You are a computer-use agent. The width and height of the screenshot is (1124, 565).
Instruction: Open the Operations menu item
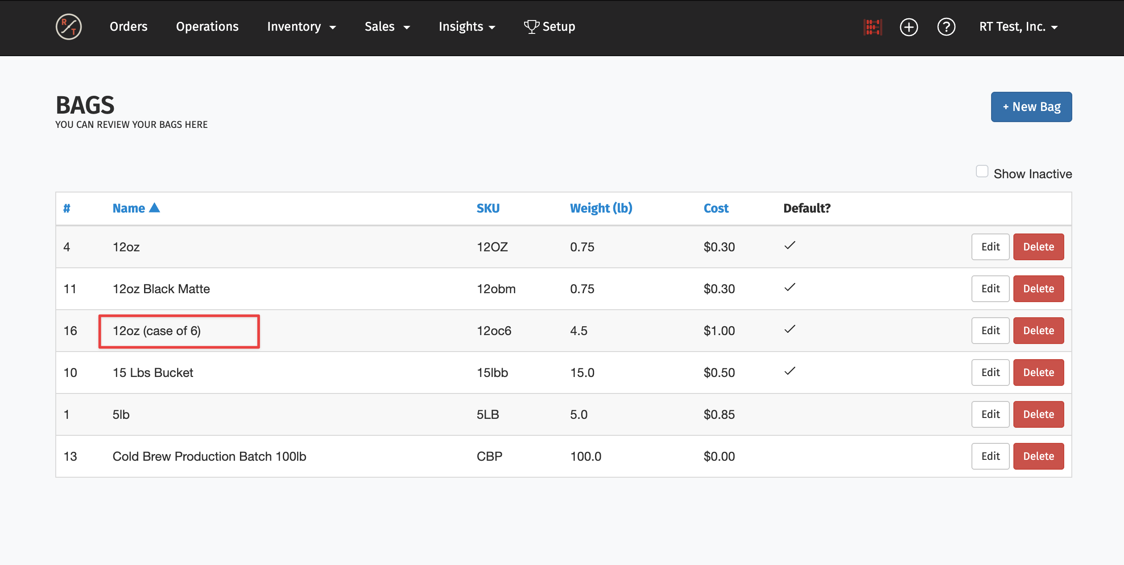tap(207, 27)
